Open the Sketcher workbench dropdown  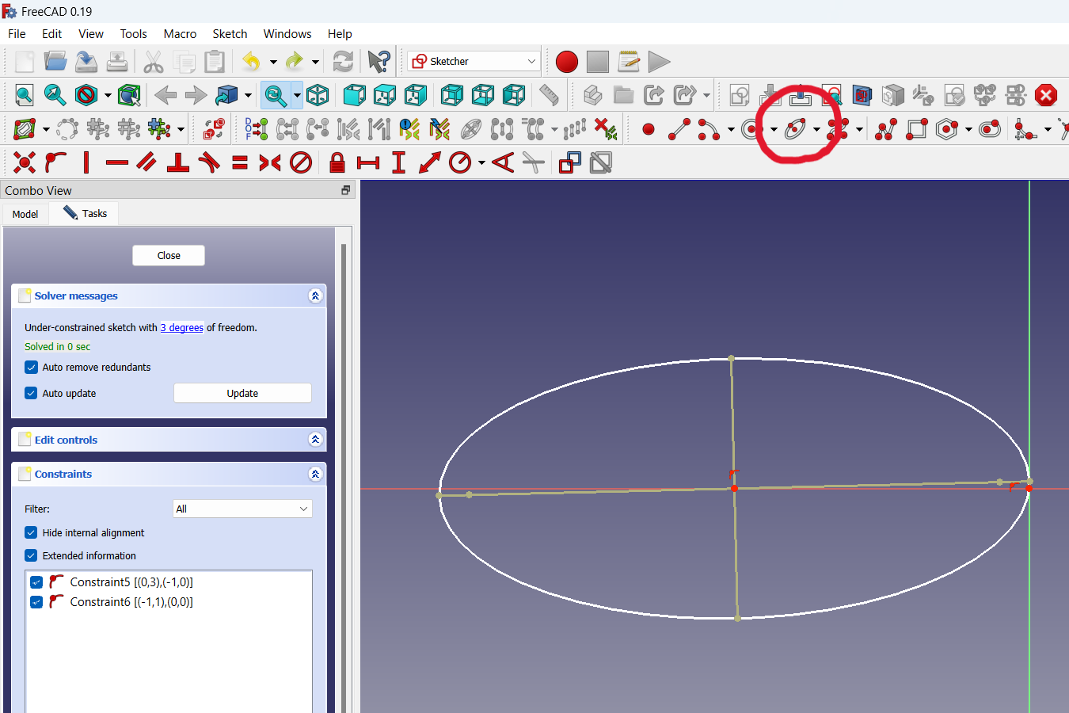point(474,61)
